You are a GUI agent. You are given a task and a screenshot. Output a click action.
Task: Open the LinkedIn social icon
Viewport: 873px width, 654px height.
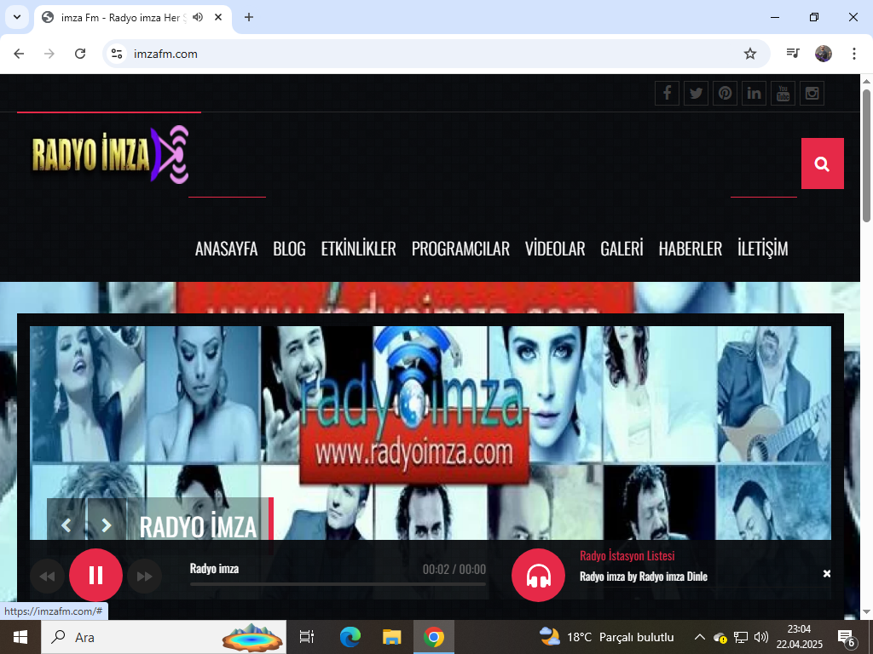[x=754, y=93]
